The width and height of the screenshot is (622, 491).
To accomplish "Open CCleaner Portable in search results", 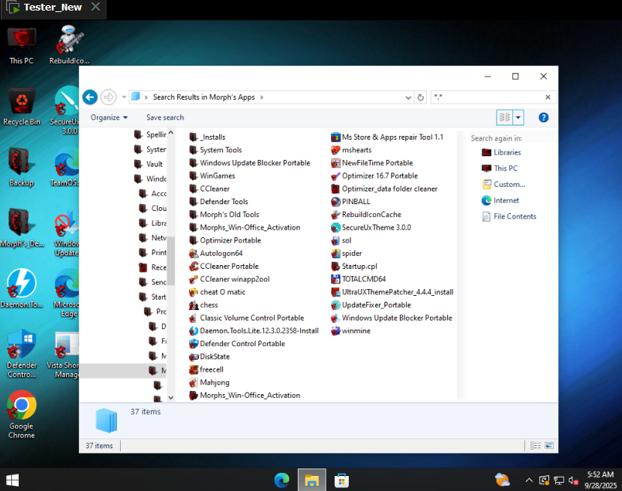I will [229, 266].
